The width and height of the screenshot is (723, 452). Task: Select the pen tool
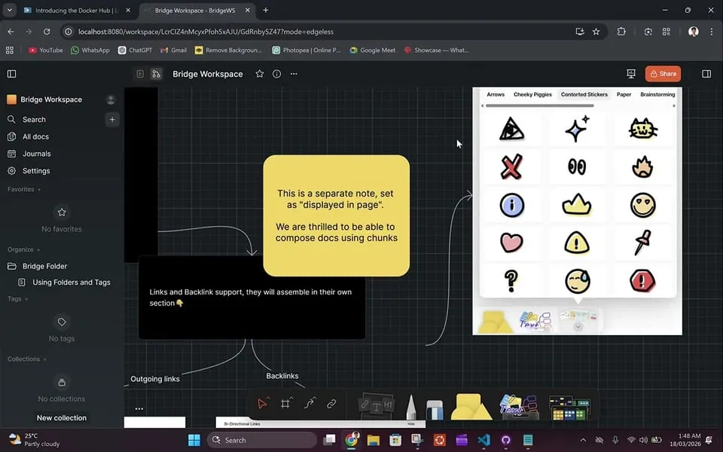pyautogui.click(x=411, y=407)
